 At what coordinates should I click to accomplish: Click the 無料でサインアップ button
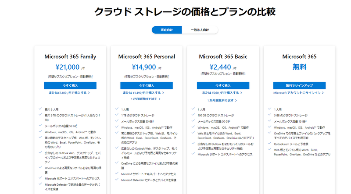point(299,85)
